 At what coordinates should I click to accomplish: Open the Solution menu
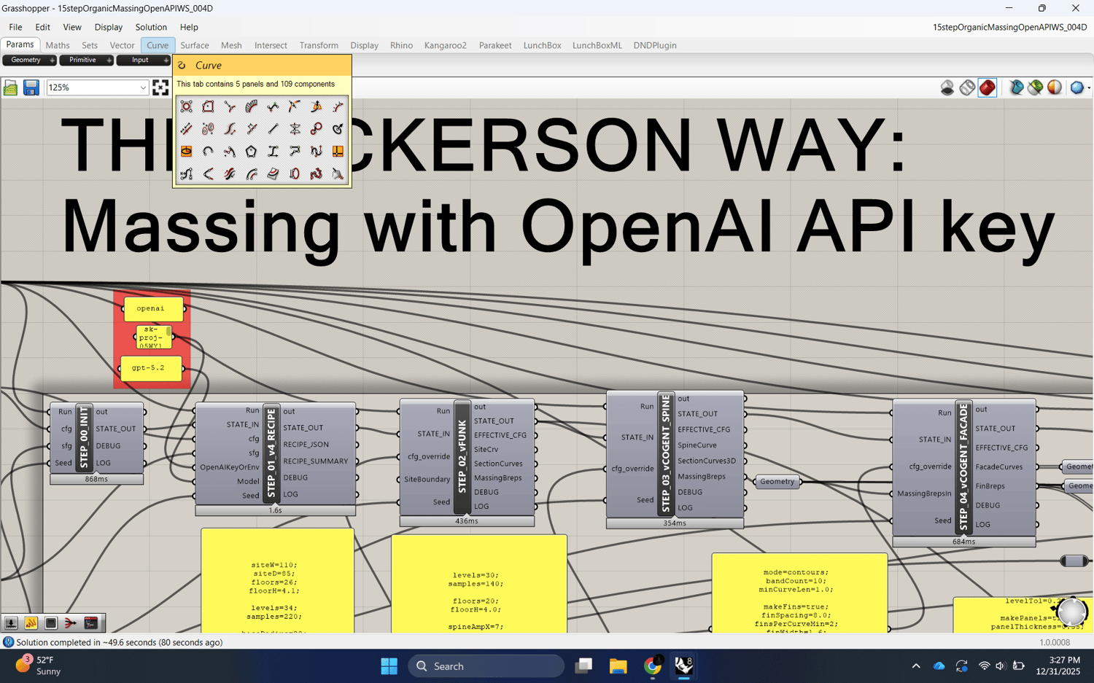point(151,27)
